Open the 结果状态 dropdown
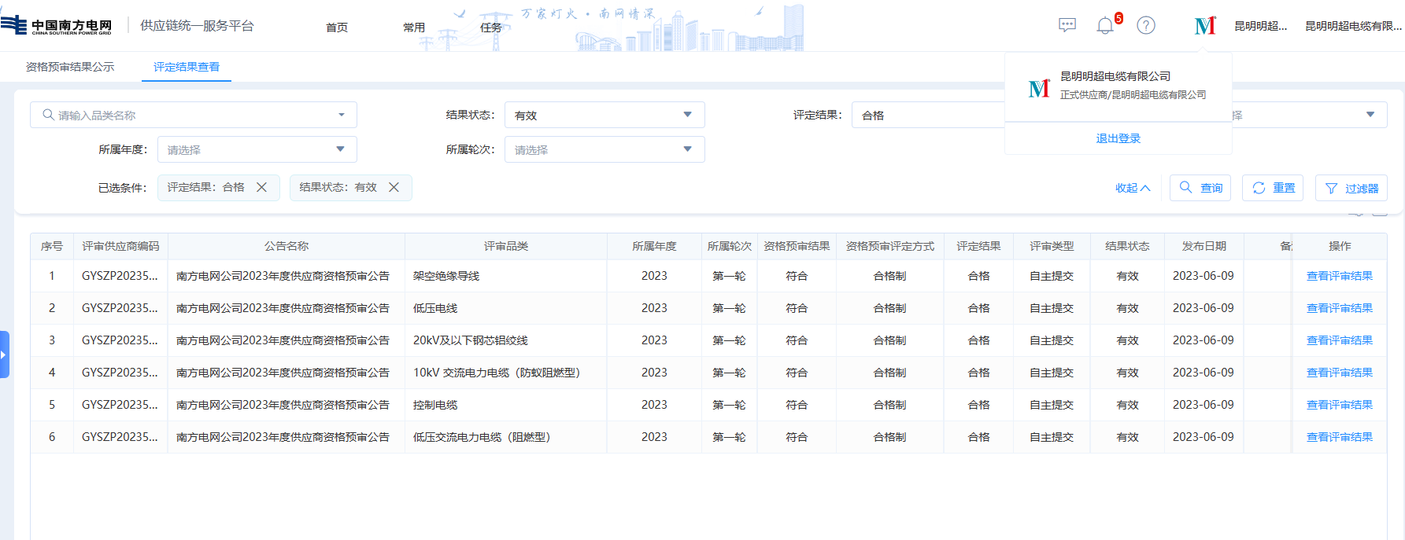The height and width of the screenshot is (540, 1405). [x=604, y=116]
